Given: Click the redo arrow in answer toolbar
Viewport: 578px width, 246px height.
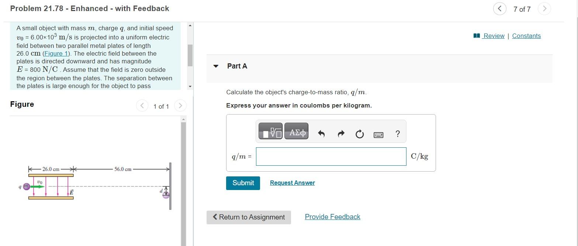Looking at the screenshot, I should pyautogui.click(x=341, y=134).
